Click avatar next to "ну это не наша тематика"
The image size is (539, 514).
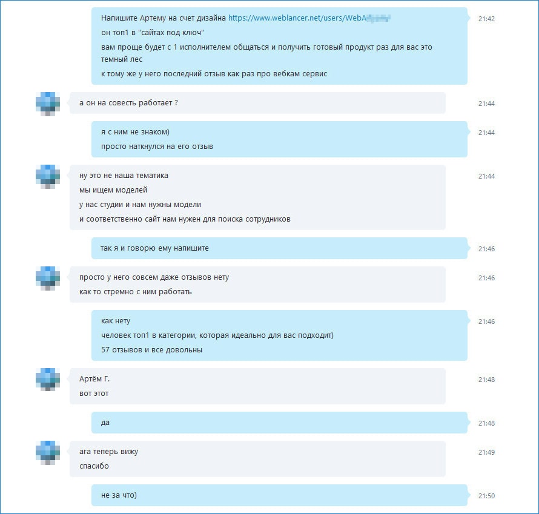[x=48, y=177]
